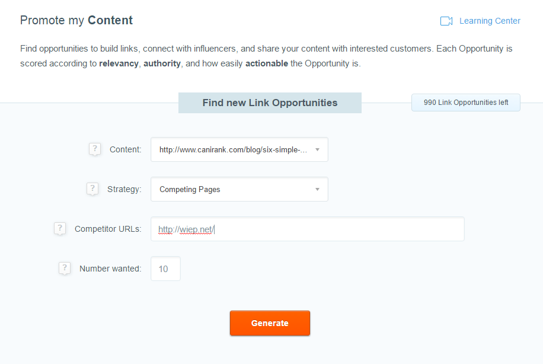Click inside the Competitor URLs field
543x364 pixels.
(307, 229)
